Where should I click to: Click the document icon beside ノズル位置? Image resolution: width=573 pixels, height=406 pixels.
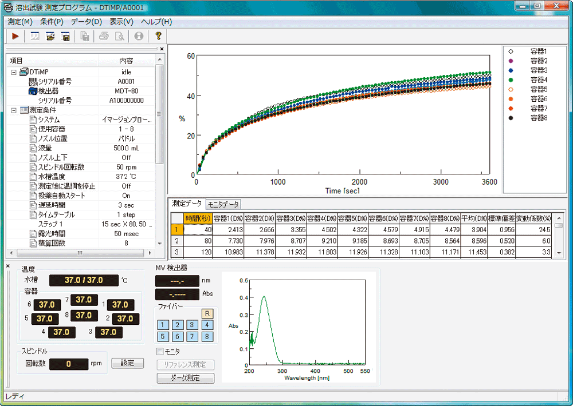33,138
